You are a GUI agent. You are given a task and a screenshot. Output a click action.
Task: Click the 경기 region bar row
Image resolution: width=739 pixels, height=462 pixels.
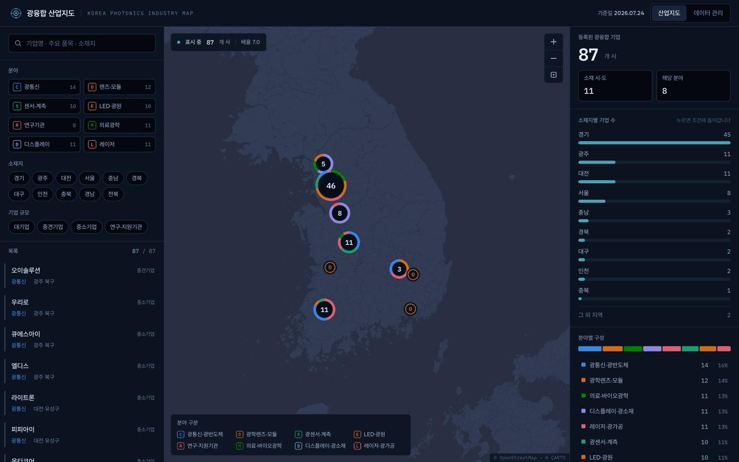pos(654,138)
